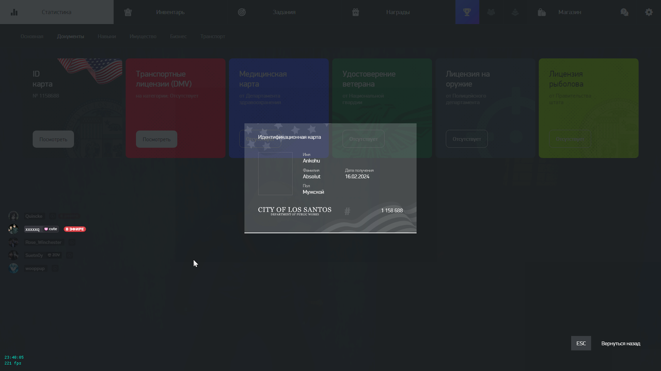This screenshot has height=371, width=661.
Task: Click the shopping bag icon next to Магазин
Action: point(542,12)
